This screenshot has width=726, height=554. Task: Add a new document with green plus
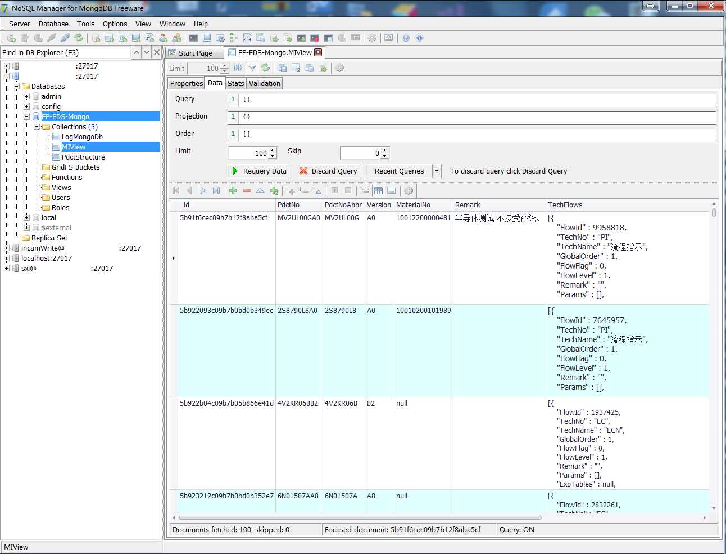click(x=233, y=190)
